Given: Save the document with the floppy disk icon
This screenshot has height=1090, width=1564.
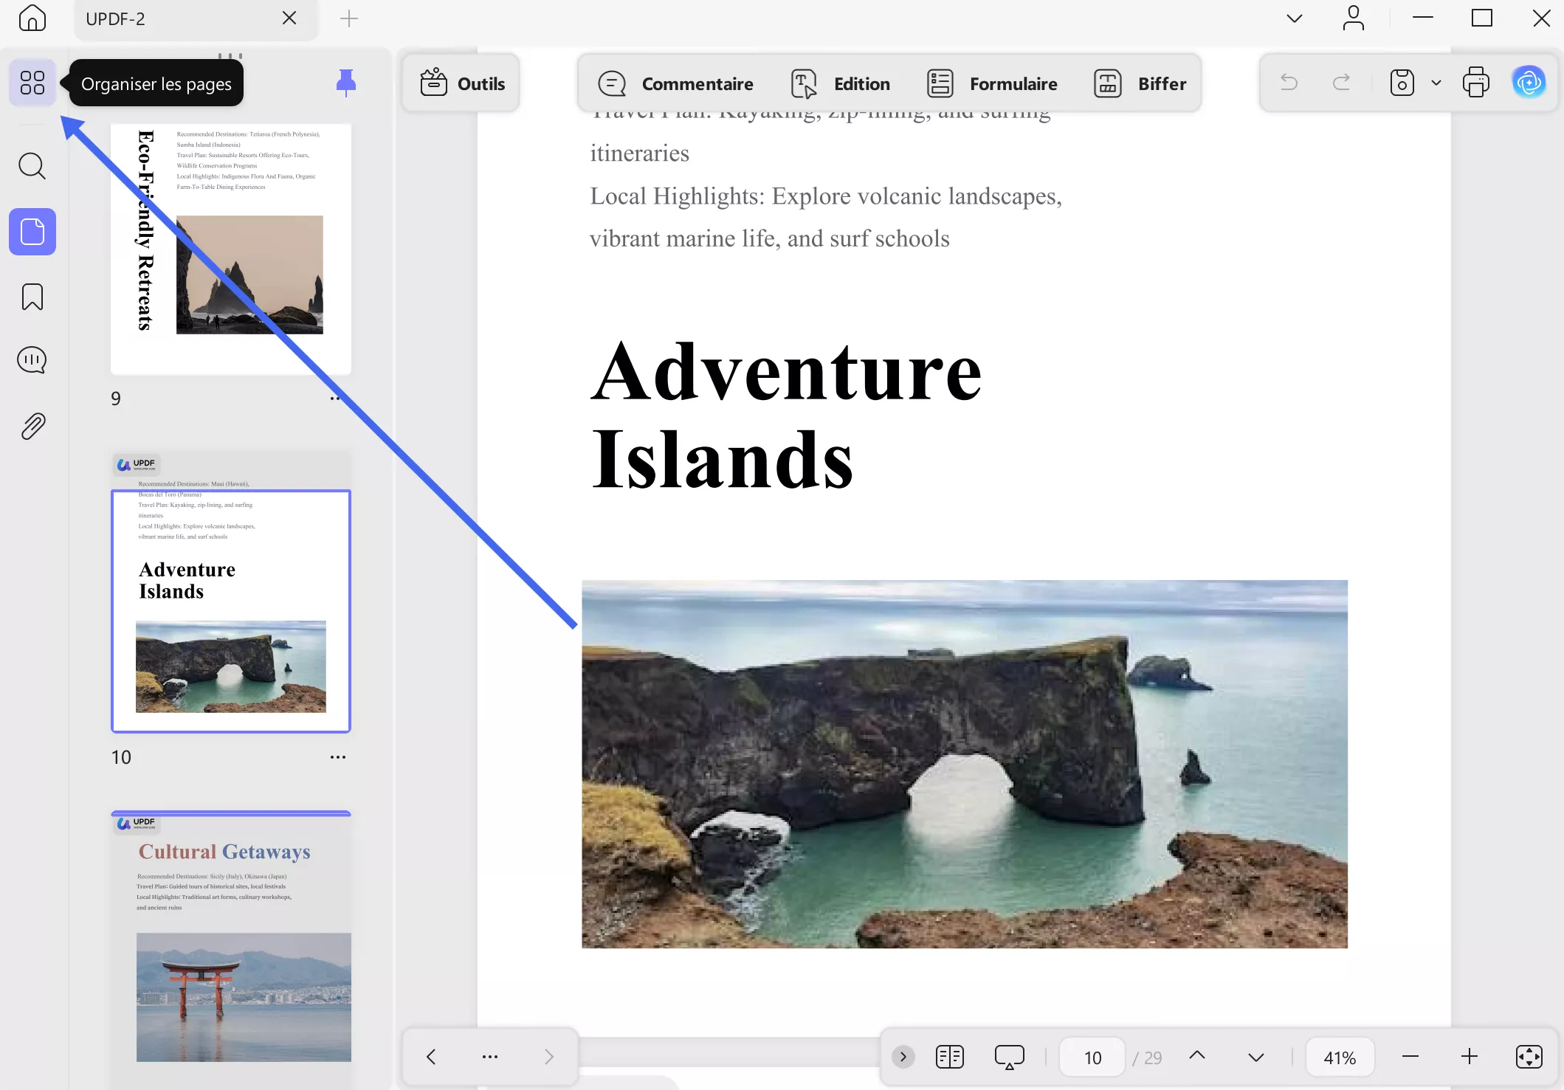Looking at the screenshot, I should tap(1402, 82).
